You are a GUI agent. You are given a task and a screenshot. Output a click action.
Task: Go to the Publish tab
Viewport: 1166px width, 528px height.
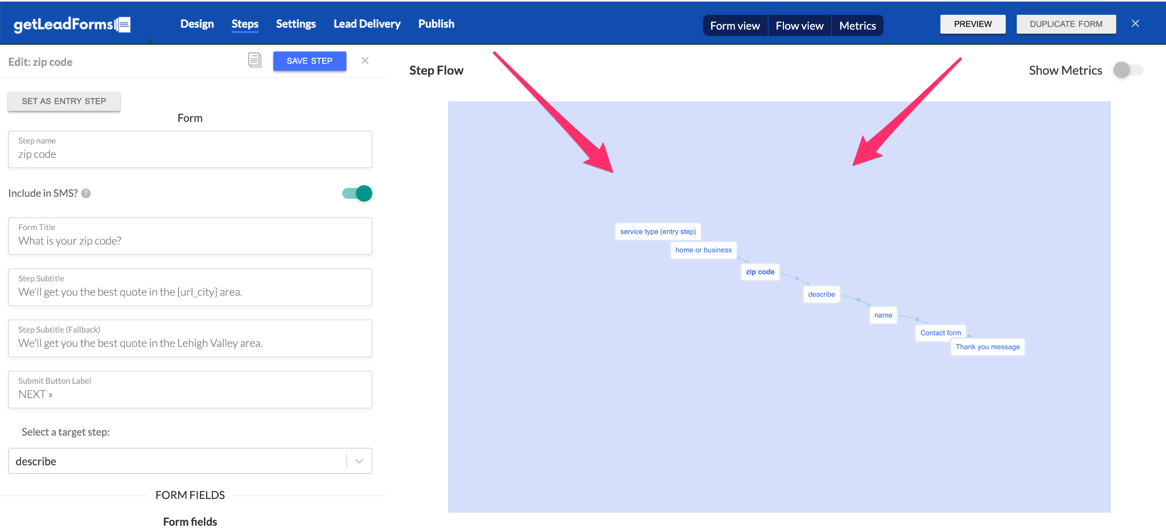[436, 24]
